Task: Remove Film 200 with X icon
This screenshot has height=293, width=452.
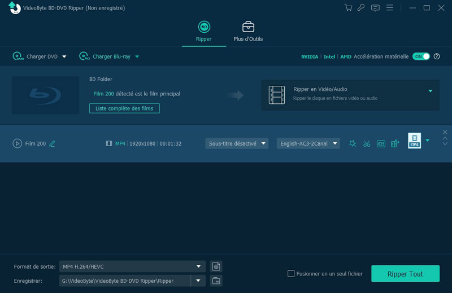Action: click(x=445, y=132)
